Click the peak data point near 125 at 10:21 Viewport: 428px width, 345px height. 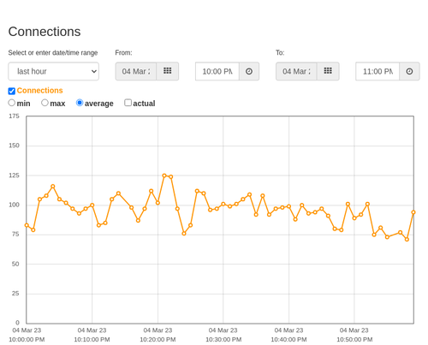[x=164, y=175]
